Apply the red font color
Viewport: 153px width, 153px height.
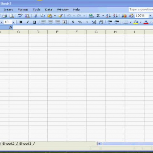click(146, 22)
